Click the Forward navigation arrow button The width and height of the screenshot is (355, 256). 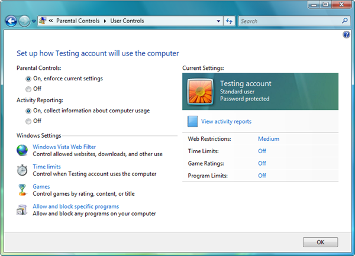(x=24, y=21)
